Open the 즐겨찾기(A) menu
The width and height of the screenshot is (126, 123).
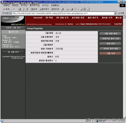35,5
